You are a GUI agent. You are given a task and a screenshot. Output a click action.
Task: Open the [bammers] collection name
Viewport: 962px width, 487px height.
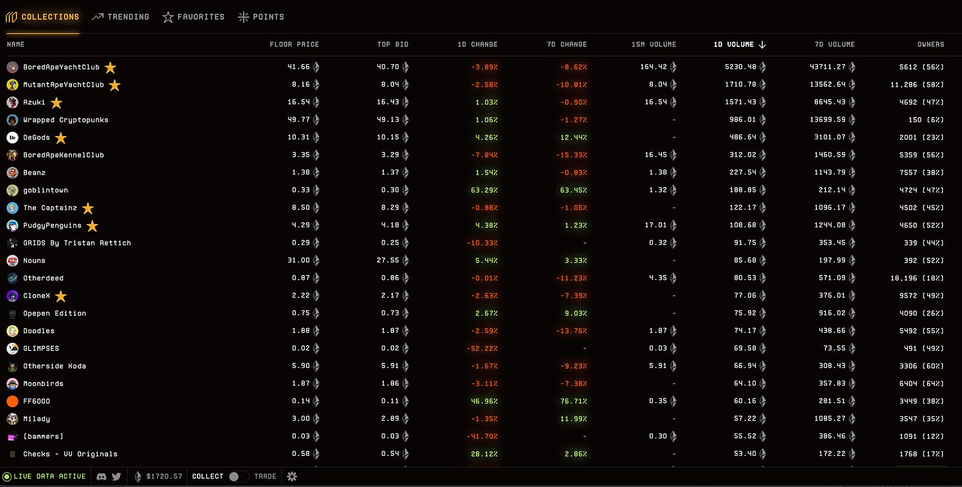pyautogui.click(x=44, y=436)
